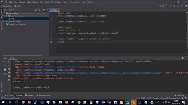Screen dimensions: 188x105
Task: Click up stack trace arrow
Action: coord(9,62)
